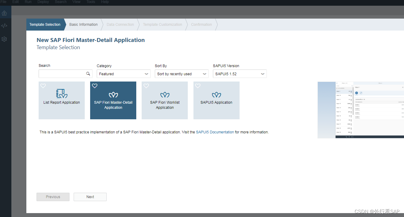Favorite the SAP Fiori Worklist tile
Viewport: 404px width, 217px height.
point(146,86)
